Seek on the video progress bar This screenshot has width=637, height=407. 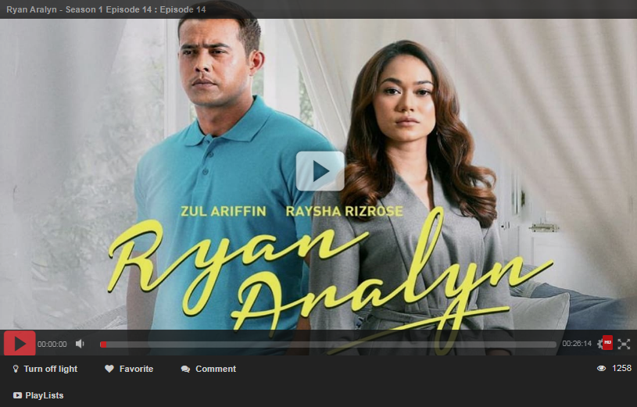[x=328, y=345]
